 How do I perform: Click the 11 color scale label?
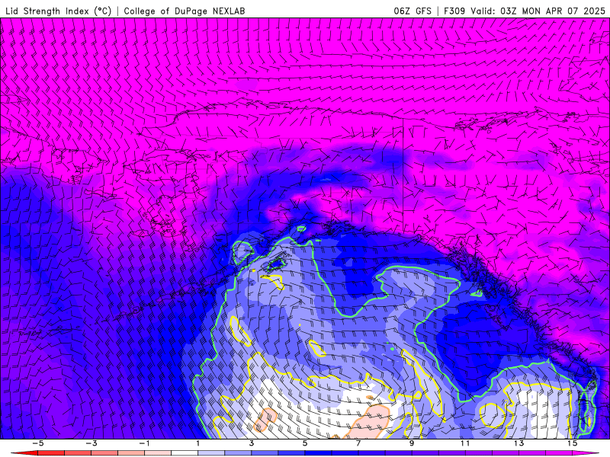click(x=465, y=443)
